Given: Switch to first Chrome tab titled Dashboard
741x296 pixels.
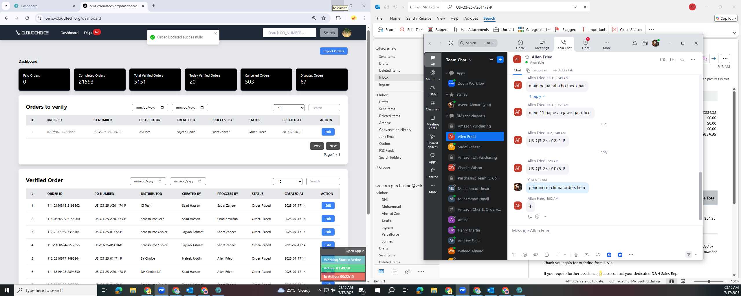Looking at the screenshot, I should point(44,6).
